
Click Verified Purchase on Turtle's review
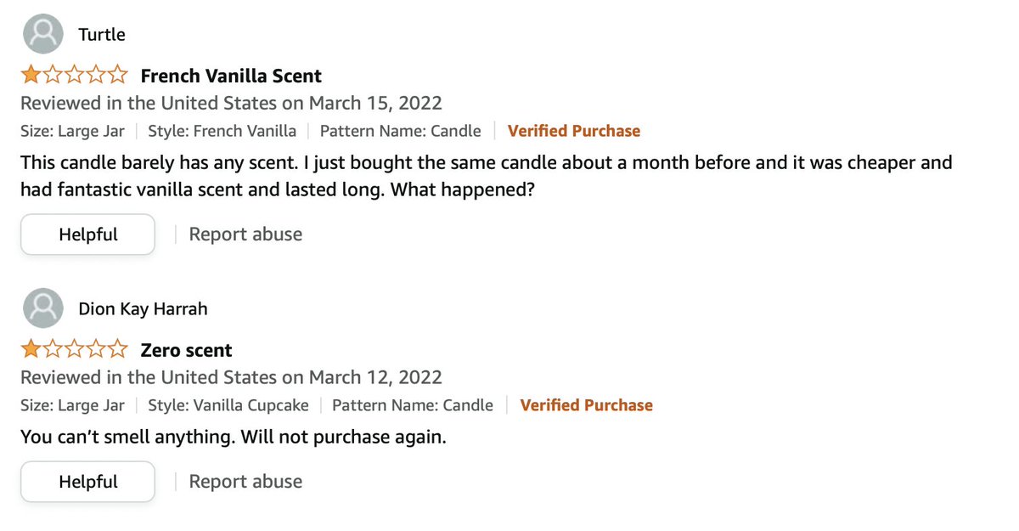[574, 131]
